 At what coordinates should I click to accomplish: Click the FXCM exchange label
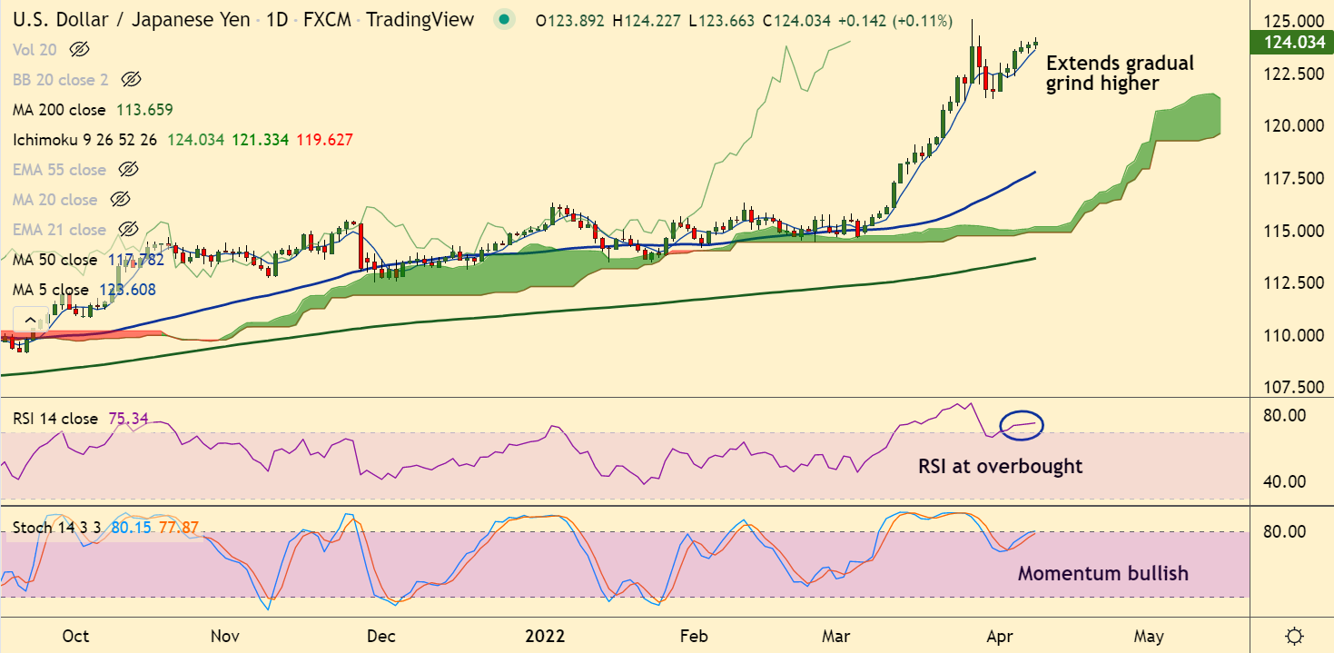[x=329, y=19]
